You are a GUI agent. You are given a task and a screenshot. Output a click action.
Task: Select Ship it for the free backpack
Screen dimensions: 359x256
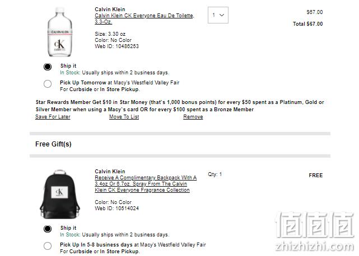click(48, 229)
